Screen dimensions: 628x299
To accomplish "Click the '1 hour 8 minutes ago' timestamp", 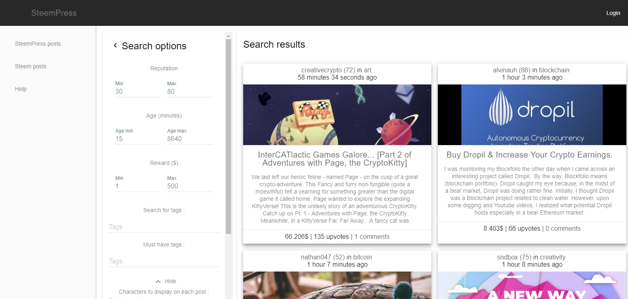I will (532, 265).
